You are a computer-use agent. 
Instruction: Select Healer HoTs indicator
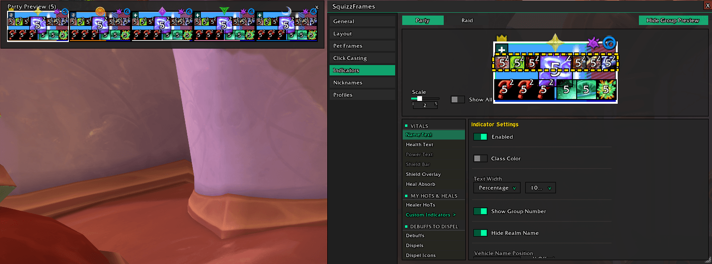point(434,205)
